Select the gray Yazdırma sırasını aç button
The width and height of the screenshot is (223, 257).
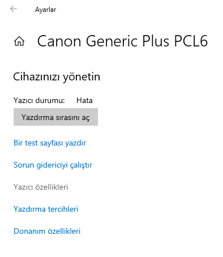[x=55, y=117]
